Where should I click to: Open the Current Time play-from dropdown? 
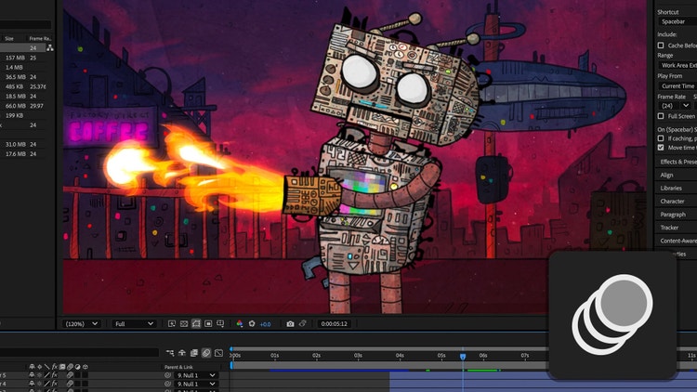(x=677, y=85)
